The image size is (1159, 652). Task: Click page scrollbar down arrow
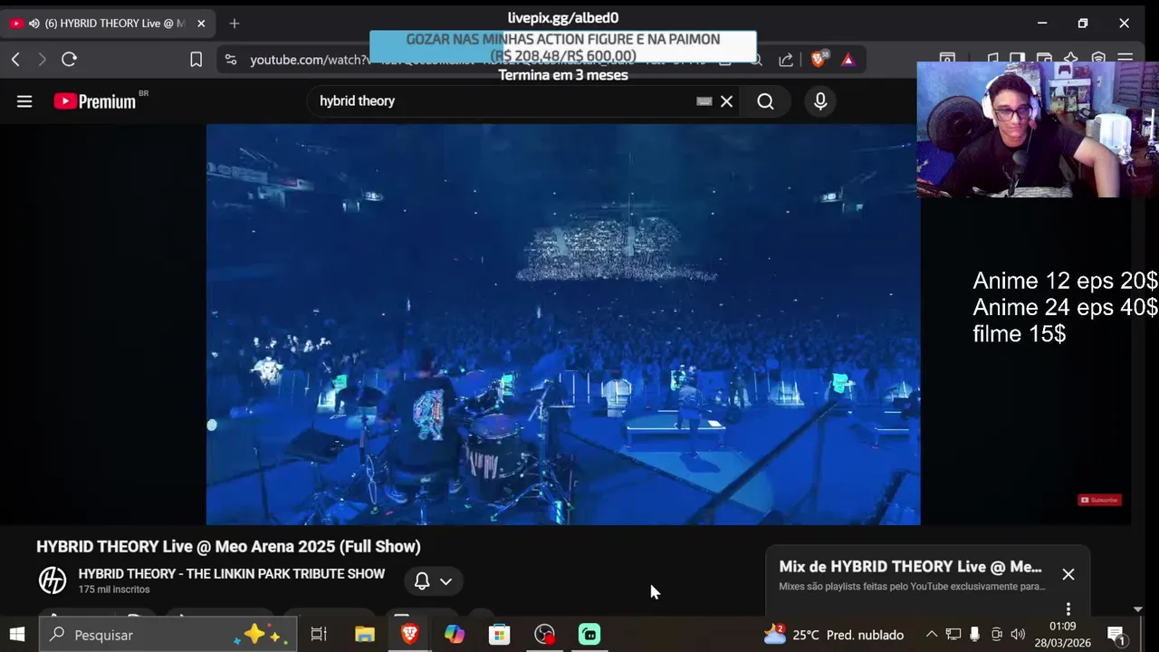[x=1138, y=609]
